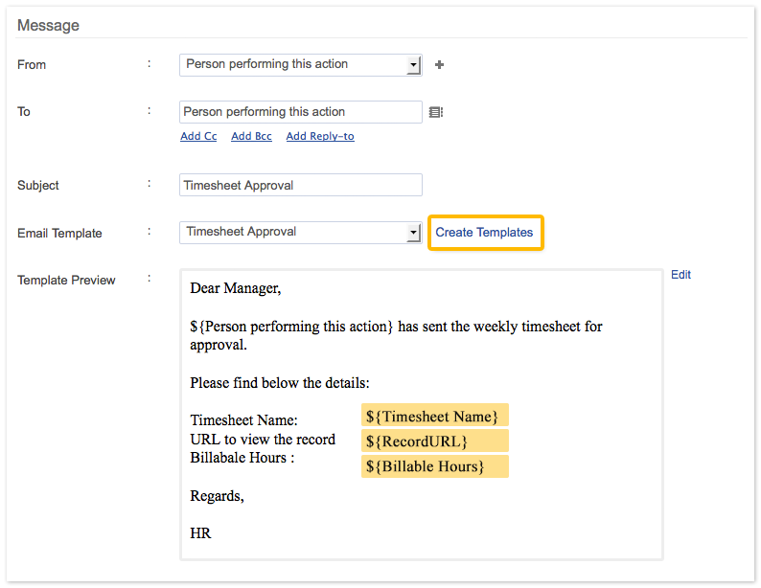Open the Email Template dropdown
The width and height of the screenshot is (761, 588).
414,233
